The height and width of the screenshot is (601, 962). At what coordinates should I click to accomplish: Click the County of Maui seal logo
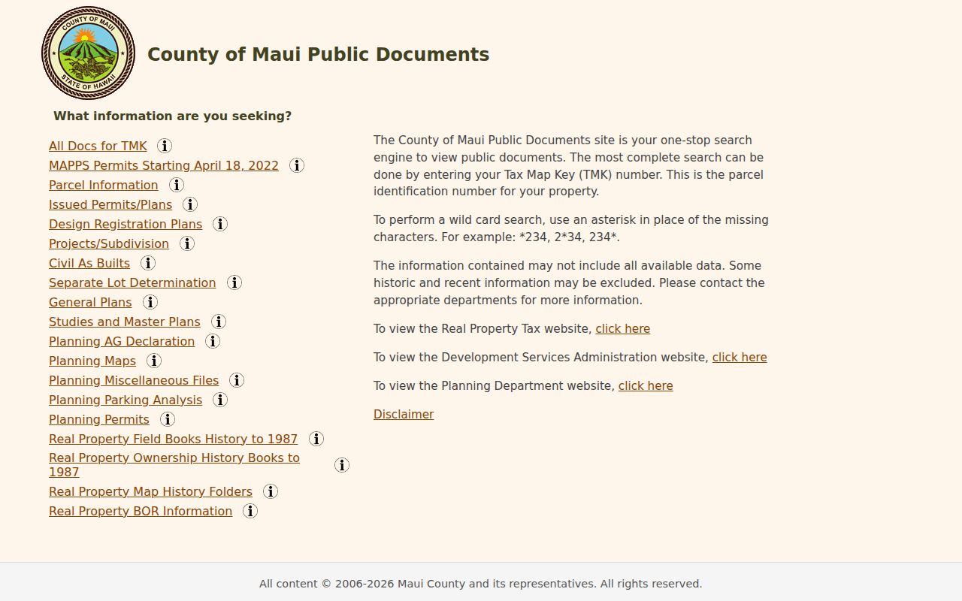tap(88, 53)
